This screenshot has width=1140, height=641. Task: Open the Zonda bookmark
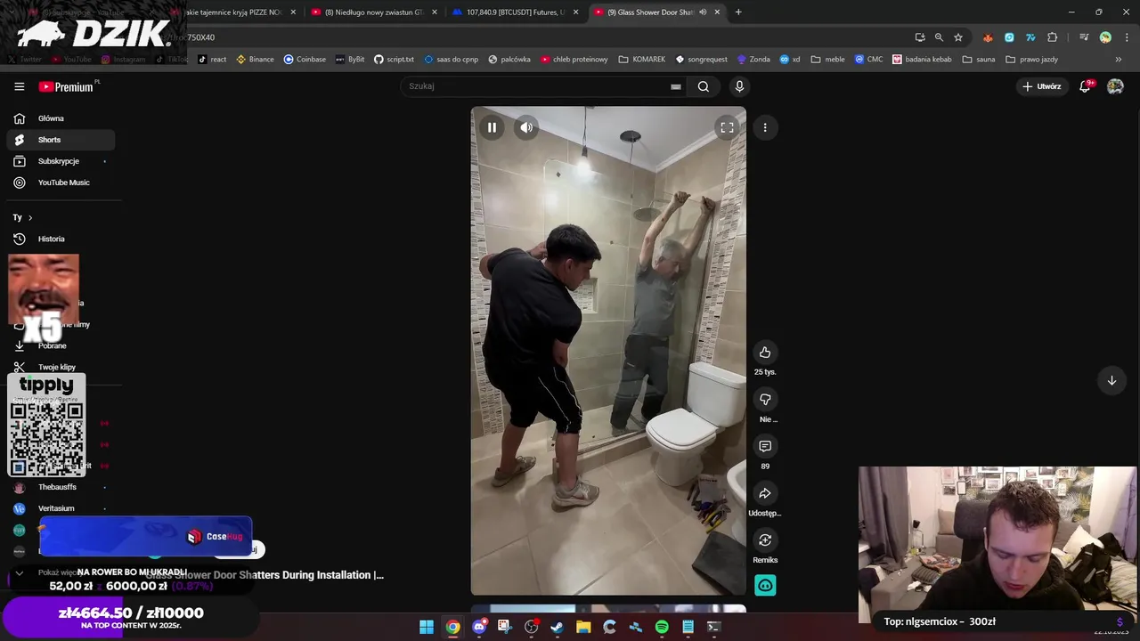(x=753, y=60)
